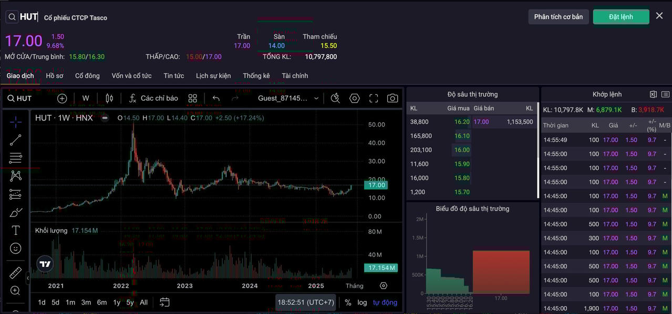Open the W interval dropdown
Screen dimensions: 672x314
tap(86, 99)
